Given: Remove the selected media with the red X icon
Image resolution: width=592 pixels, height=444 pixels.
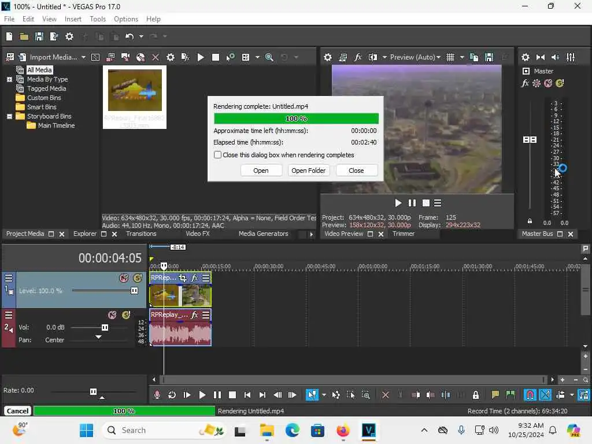Looking at the screenshot, I should [156, 57].
